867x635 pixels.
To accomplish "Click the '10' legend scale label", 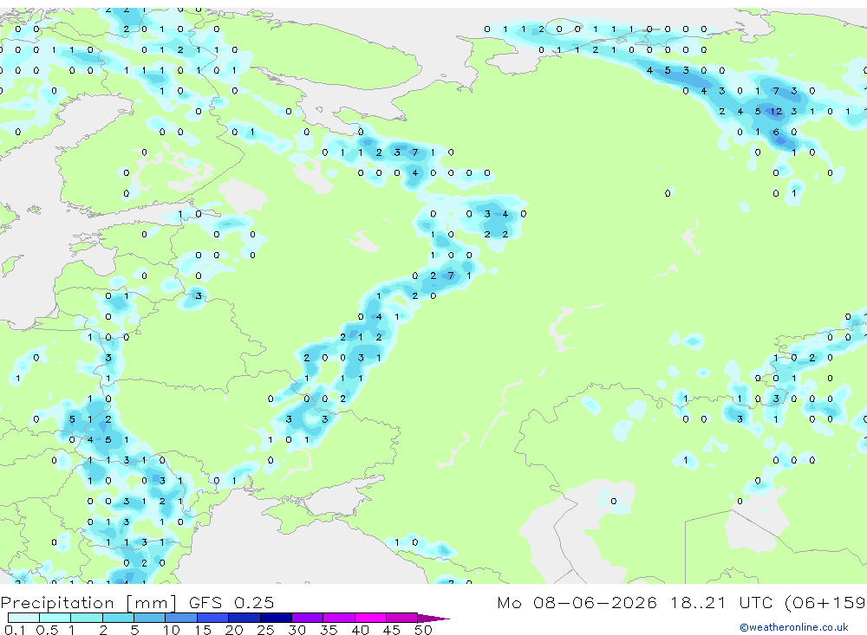I will 171,630.
